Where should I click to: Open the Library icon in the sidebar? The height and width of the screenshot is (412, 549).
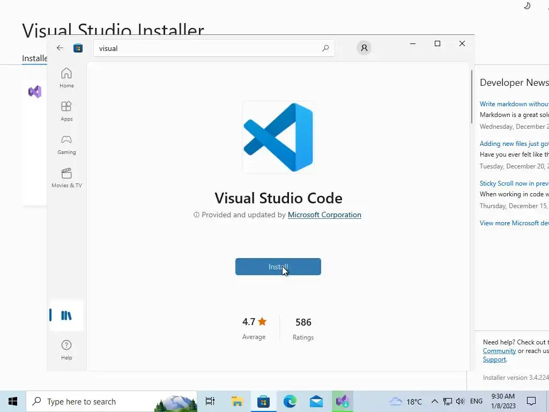66,315
